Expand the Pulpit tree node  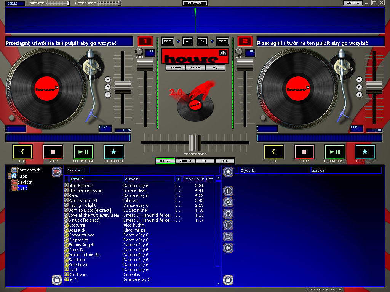10,176
